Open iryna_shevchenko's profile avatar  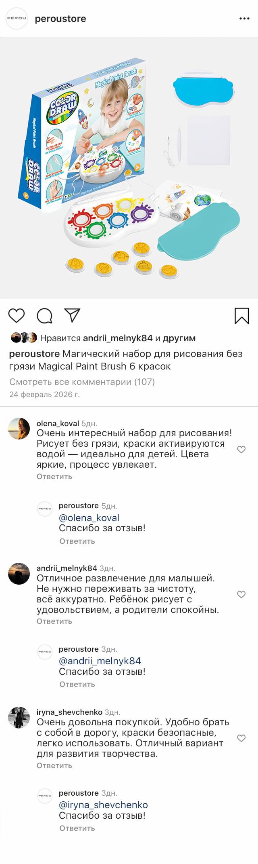coord(19,718)
